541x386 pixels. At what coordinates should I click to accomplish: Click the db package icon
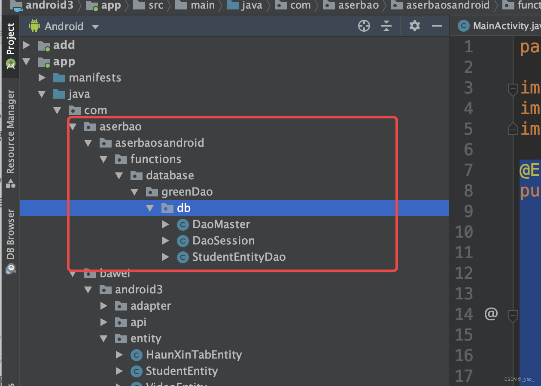point(167,208)
